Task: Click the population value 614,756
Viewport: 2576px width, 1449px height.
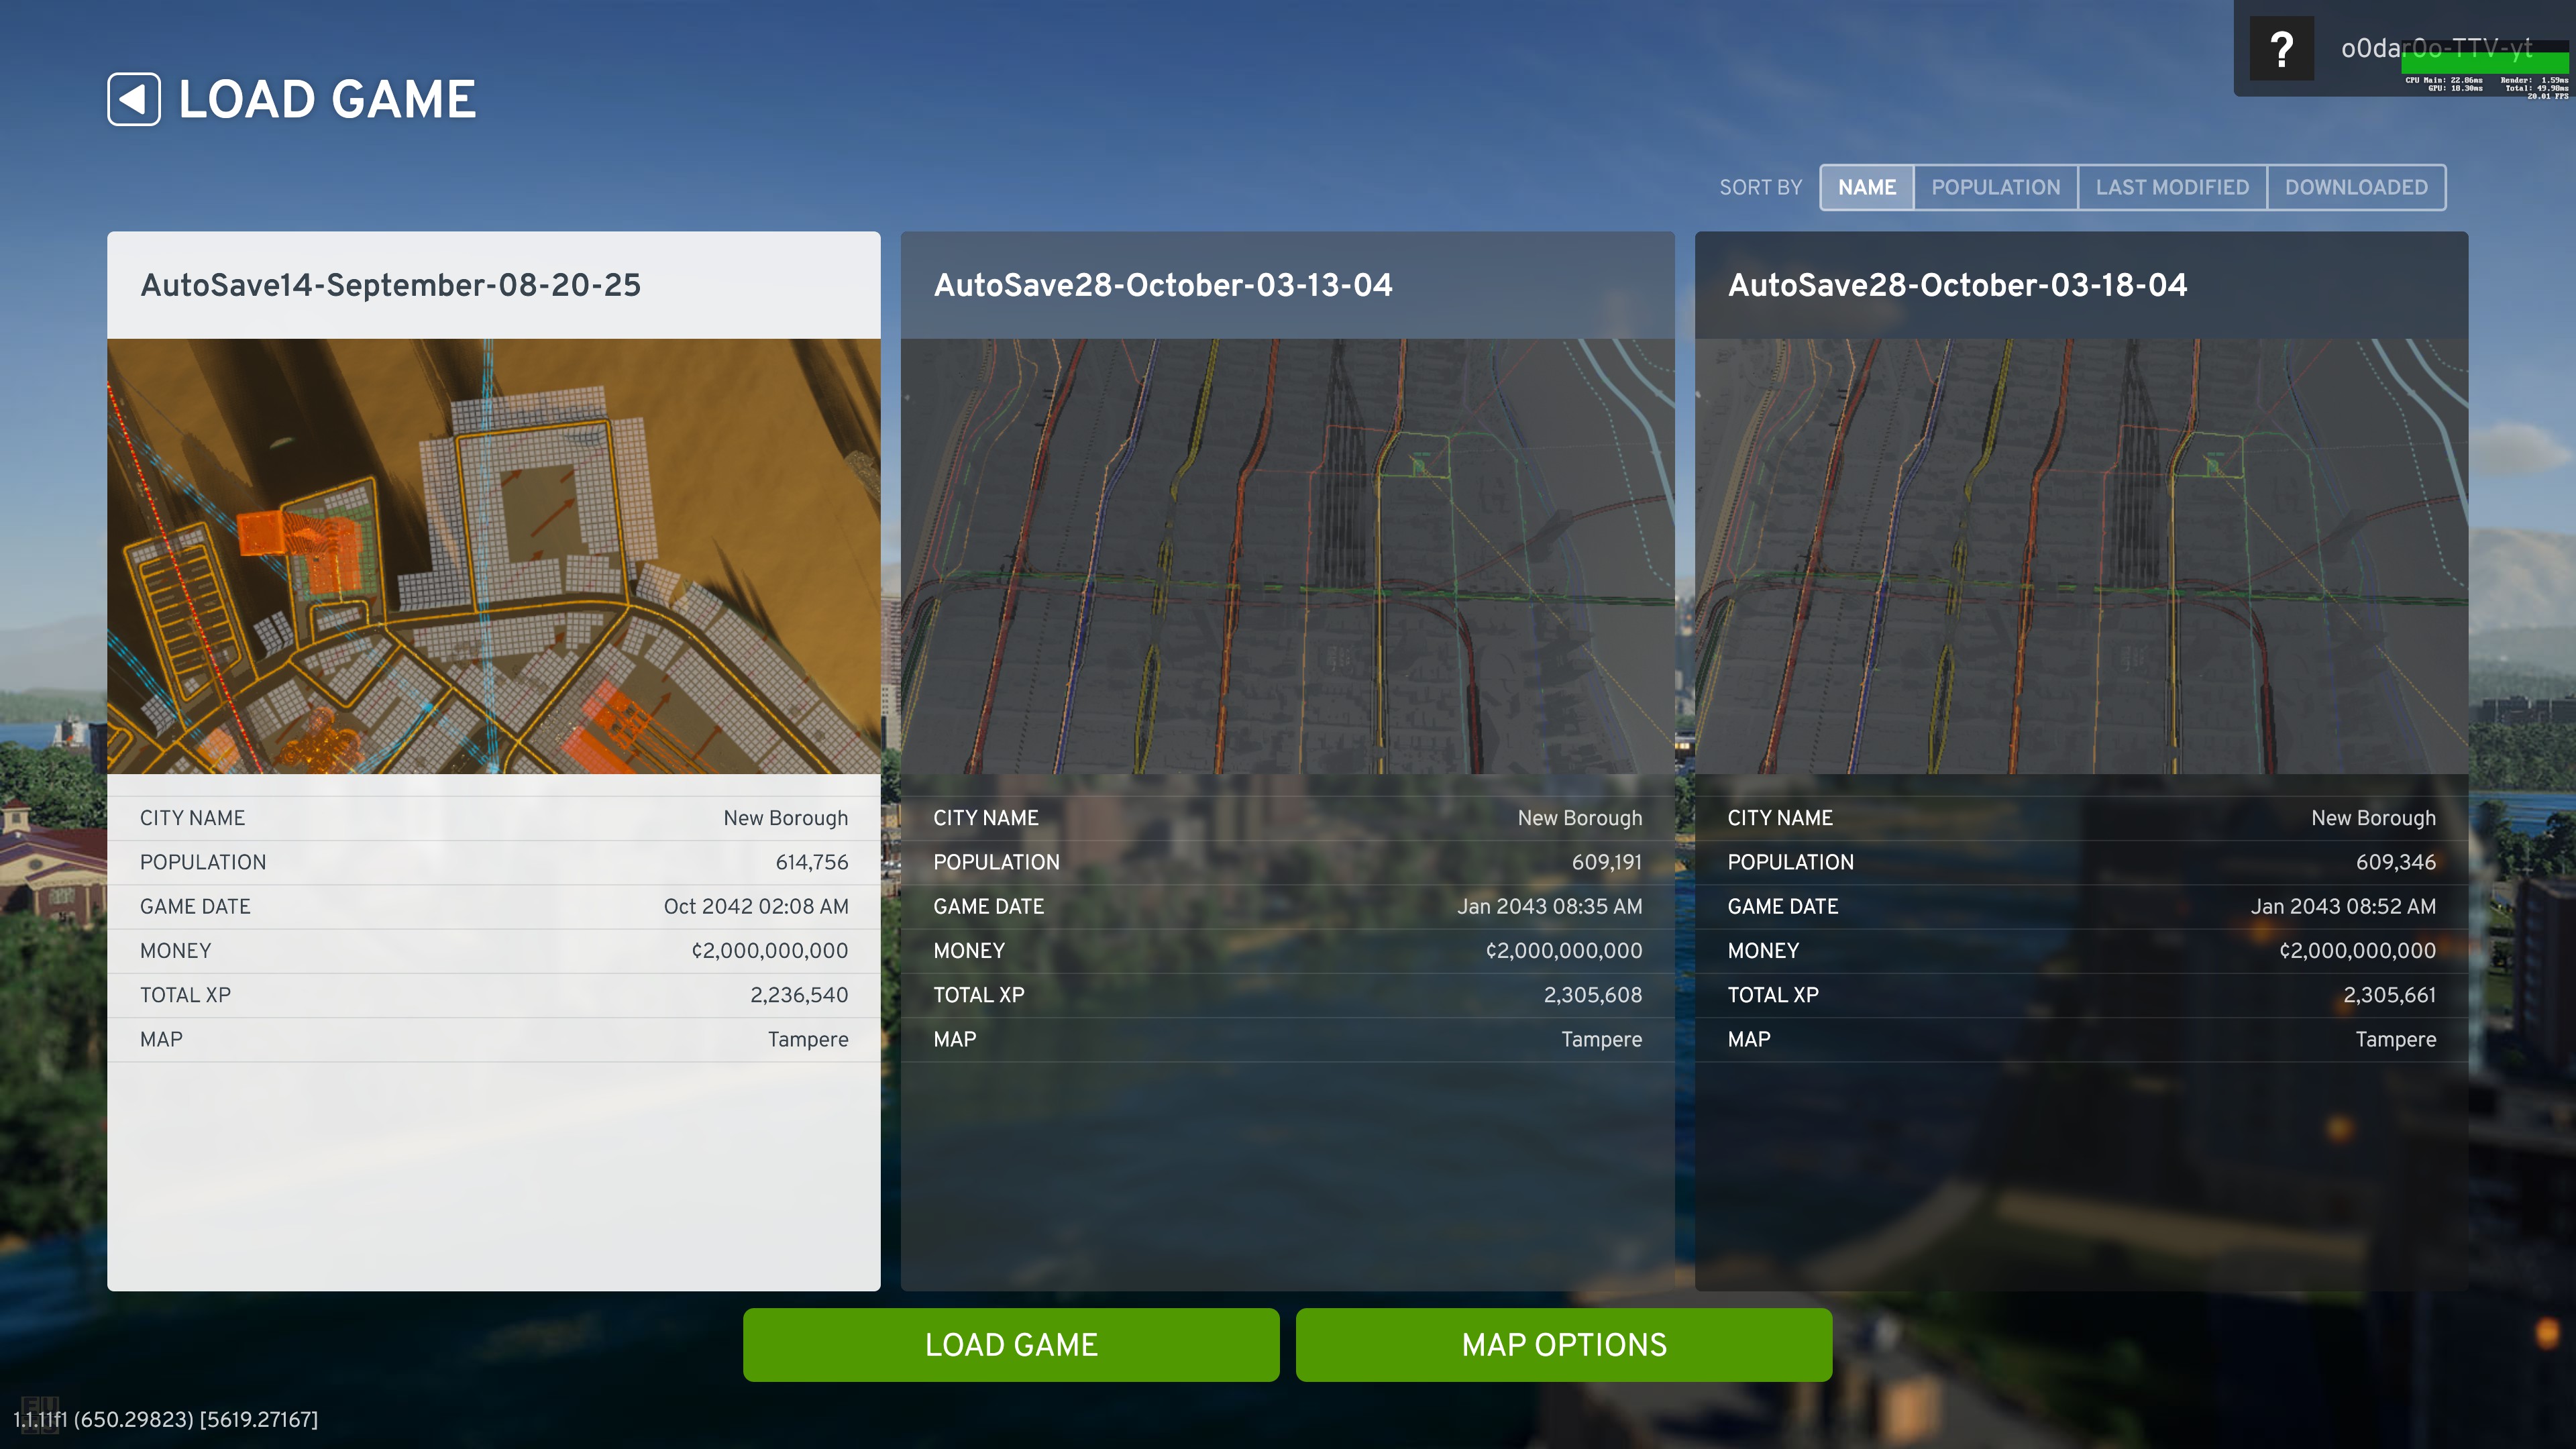Action: (811, 862)
